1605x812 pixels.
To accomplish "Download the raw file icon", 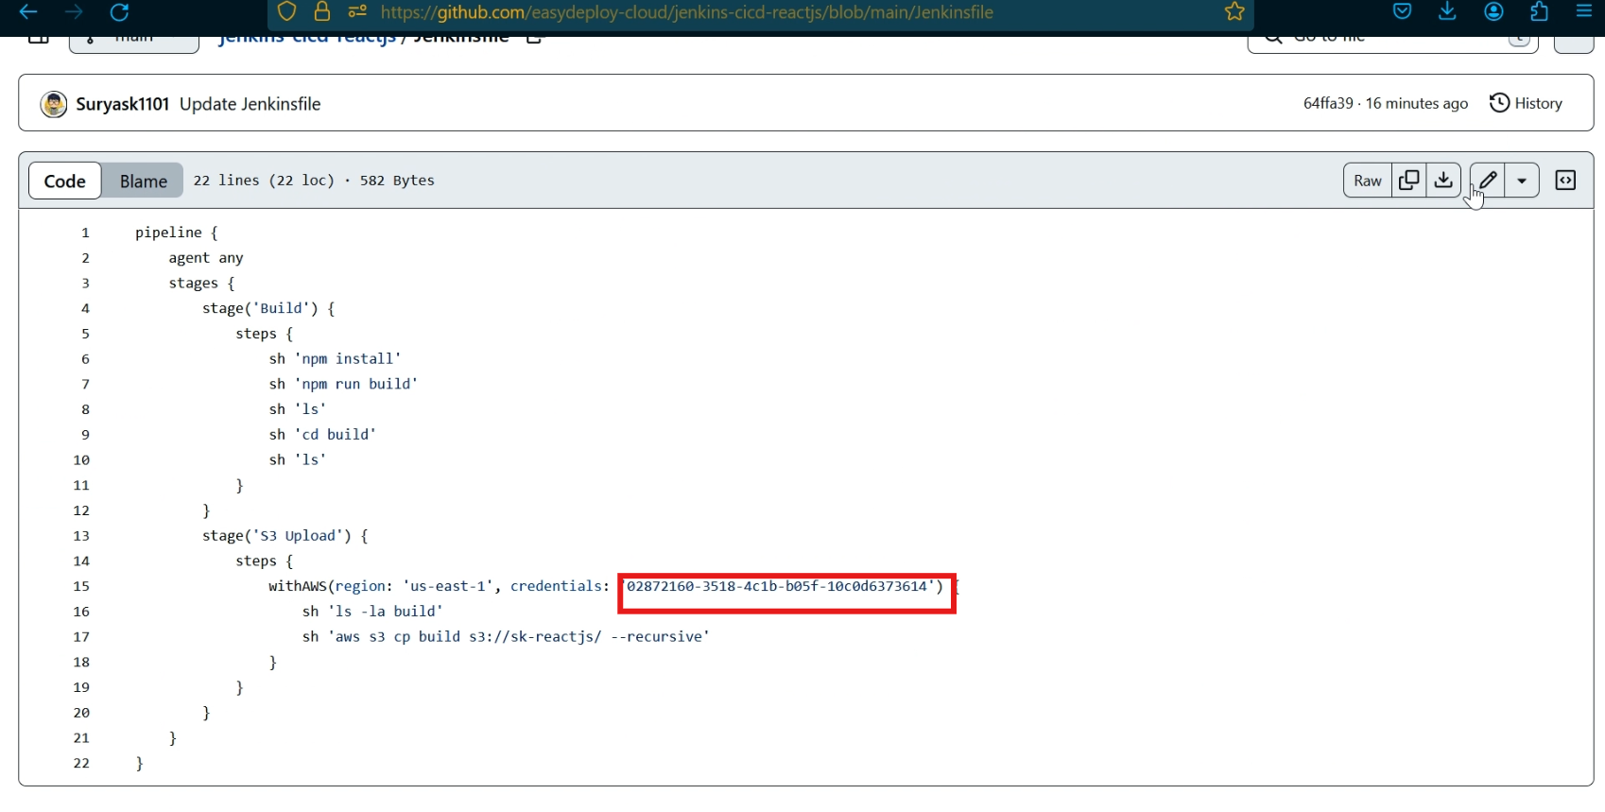I will coord(1443,181).
